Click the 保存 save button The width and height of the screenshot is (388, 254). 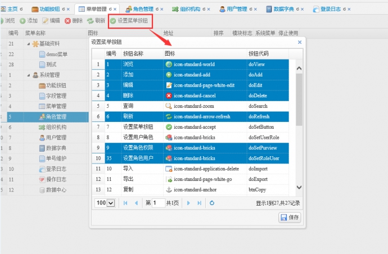tap(290, 217)
